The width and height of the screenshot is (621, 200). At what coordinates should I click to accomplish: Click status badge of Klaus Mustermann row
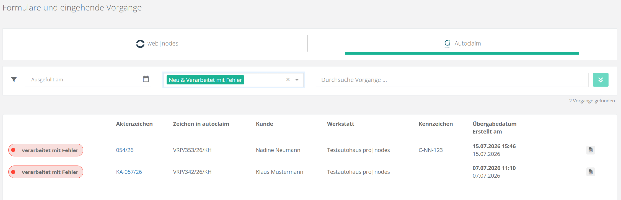46,172
